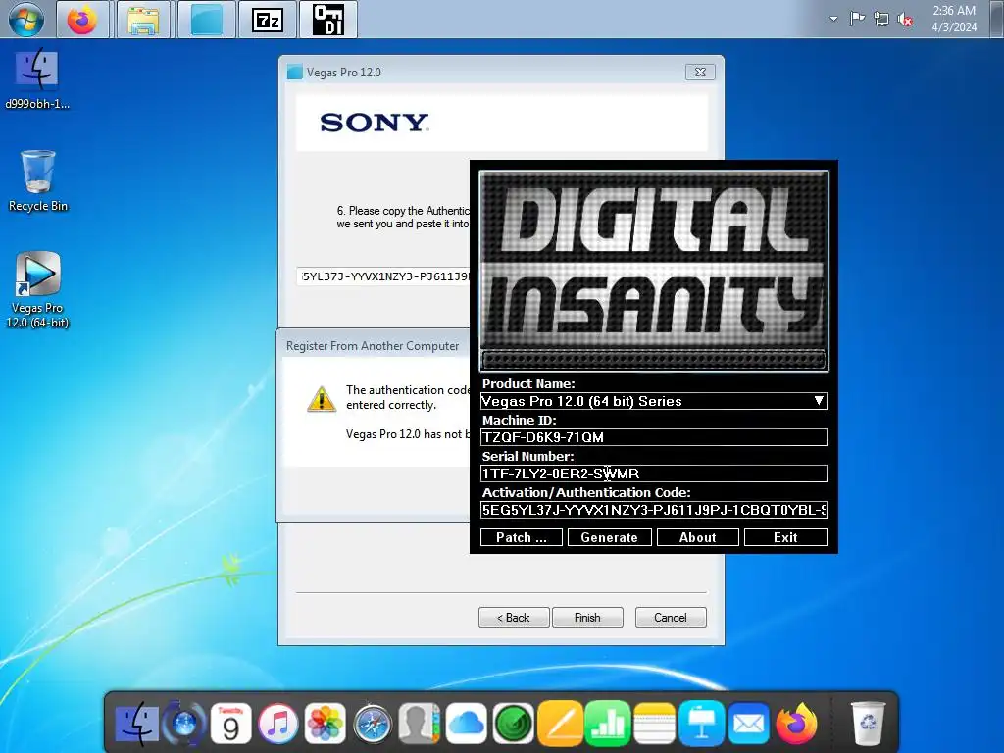Open the Photos dock icon
This screenshot has height=753, width=1004.
tap(325, 725)
